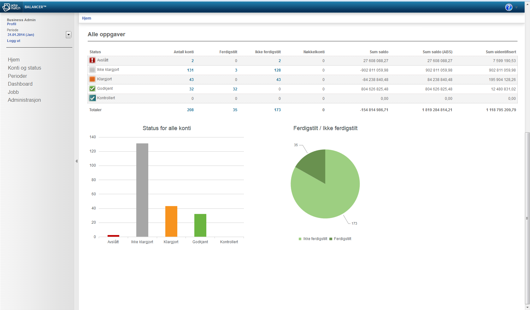This screenshot has width=530, height=310.
Task: Click the Profil link
Action: coord(11,24)
